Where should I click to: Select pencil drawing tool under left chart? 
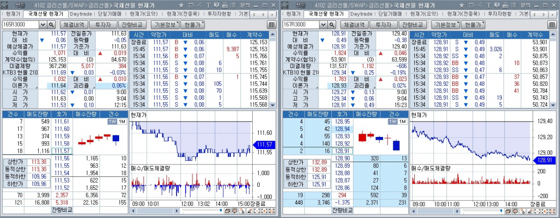(249, 211)
